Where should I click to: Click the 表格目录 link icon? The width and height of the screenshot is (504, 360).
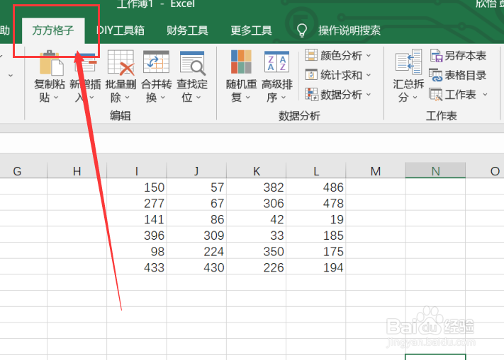click(x=436, y=75)
